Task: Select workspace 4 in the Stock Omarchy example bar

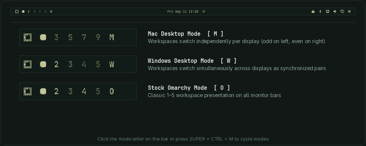Action: (84, 91)
